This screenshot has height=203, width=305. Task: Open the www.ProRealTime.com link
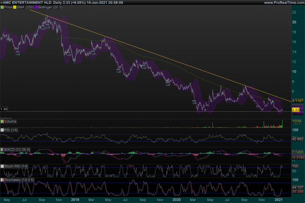tap(284, 2)
